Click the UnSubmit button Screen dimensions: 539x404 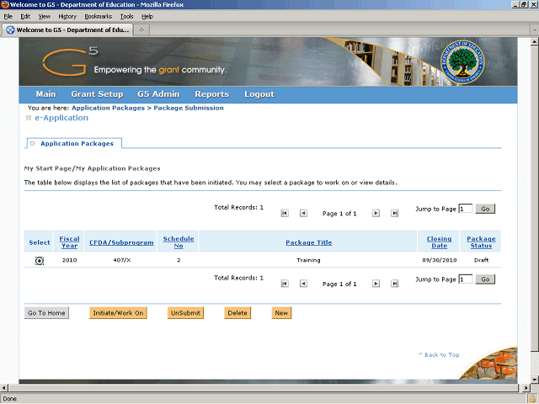tap(185, 313)
